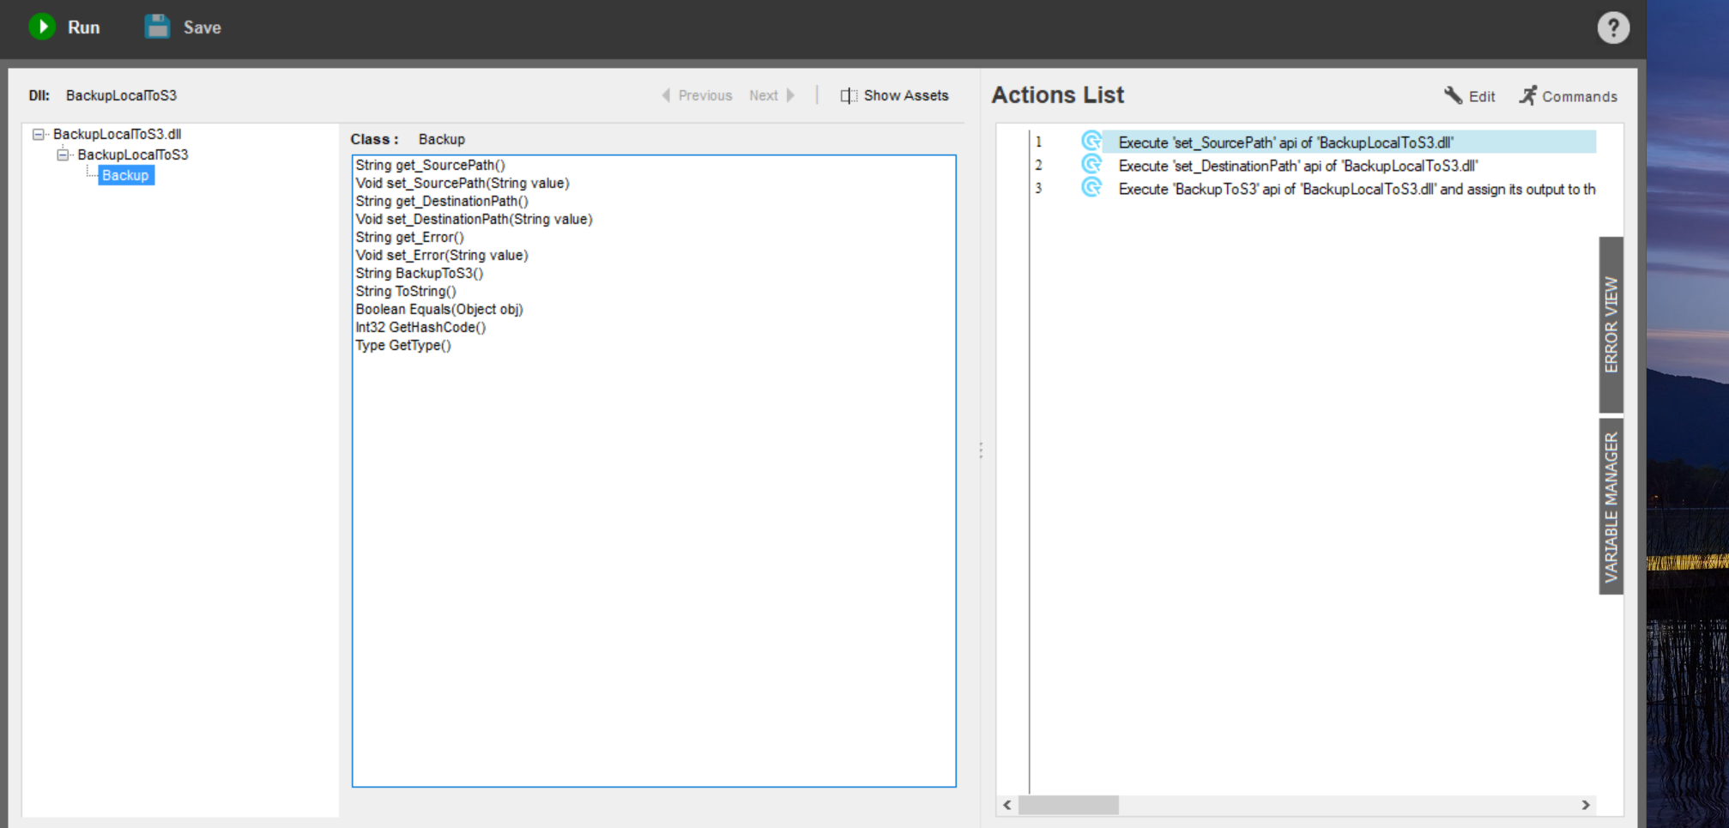Click the action icon on line 1
Viewport: 1729px width, 828px height.
tap(1091, 142)
